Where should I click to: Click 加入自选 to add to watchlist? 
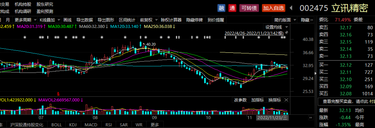[x=274, y=8]
